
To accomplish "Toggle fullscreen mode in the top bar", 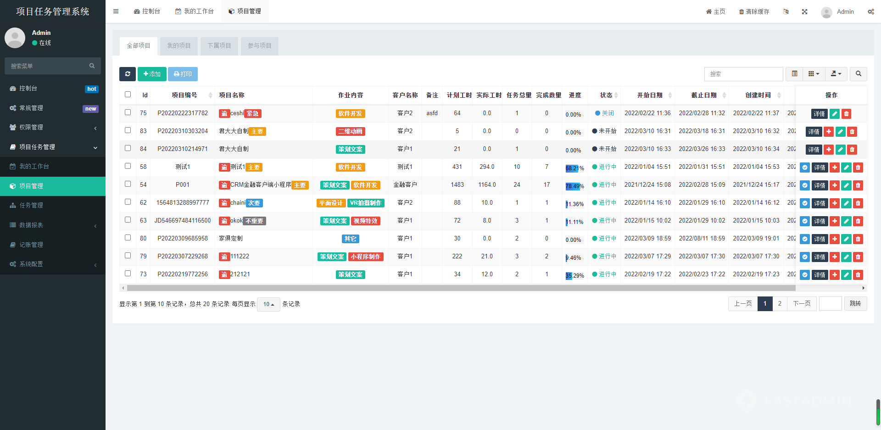I will tap(804, 11).
